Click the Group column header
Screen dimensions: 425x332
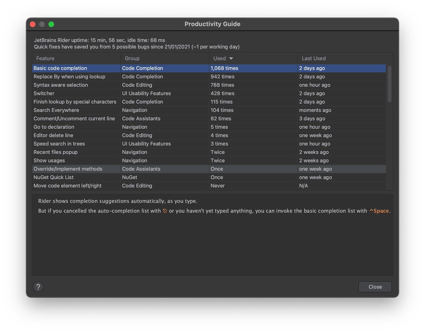(165, 58)
